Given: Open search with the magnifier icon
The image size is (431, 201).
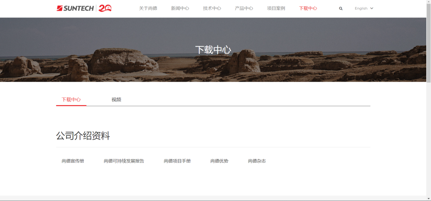Looking at the screenshot, I should (x=340, y=8).
